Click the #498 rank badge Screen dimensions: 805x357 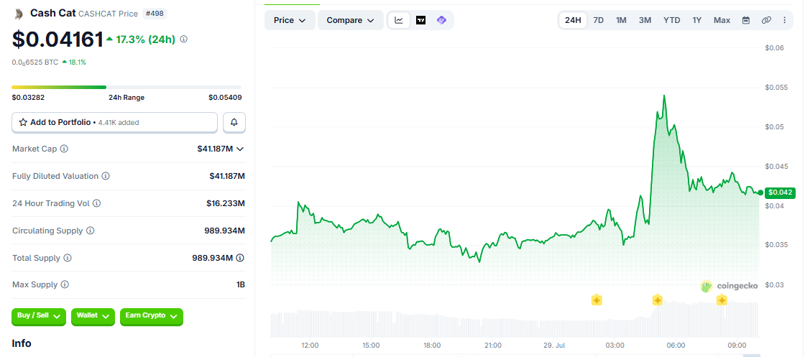pos(154,14)
